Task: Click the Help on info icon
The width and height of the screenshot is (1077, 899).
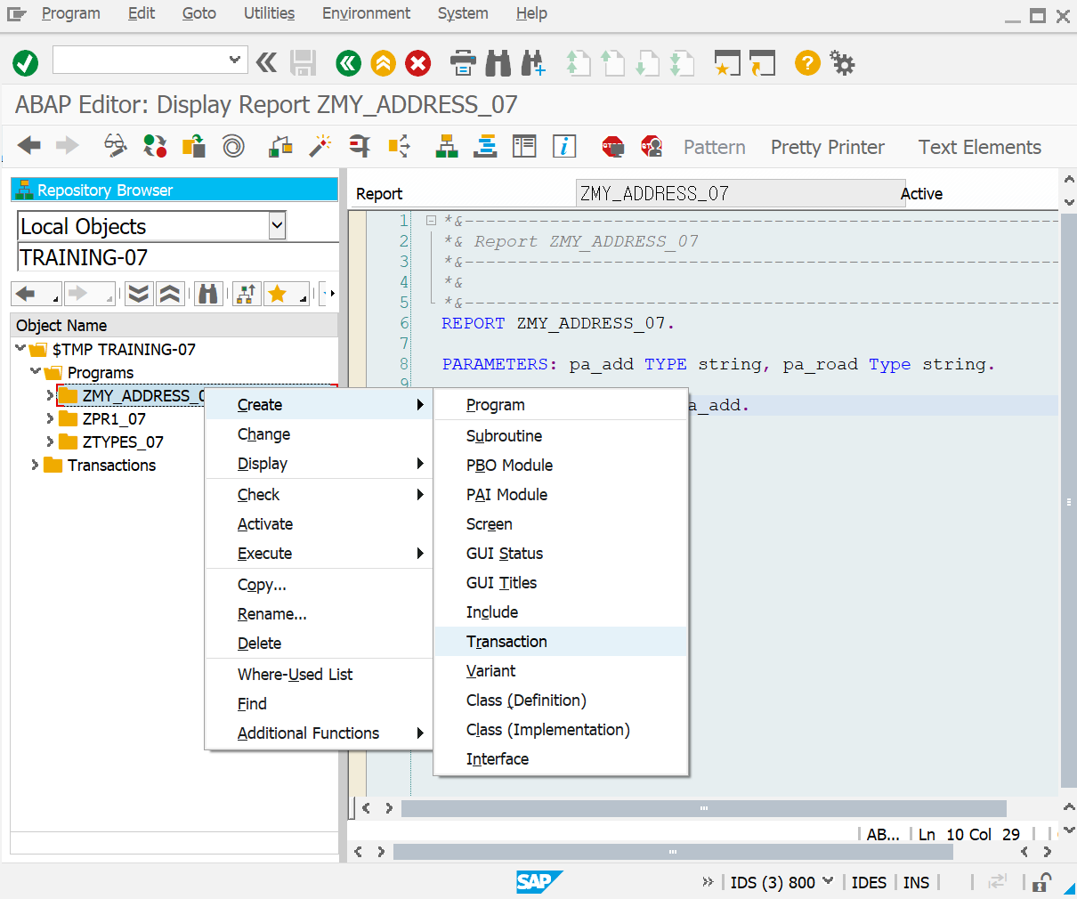Action: pyautogui.click(x=564, y=146)
